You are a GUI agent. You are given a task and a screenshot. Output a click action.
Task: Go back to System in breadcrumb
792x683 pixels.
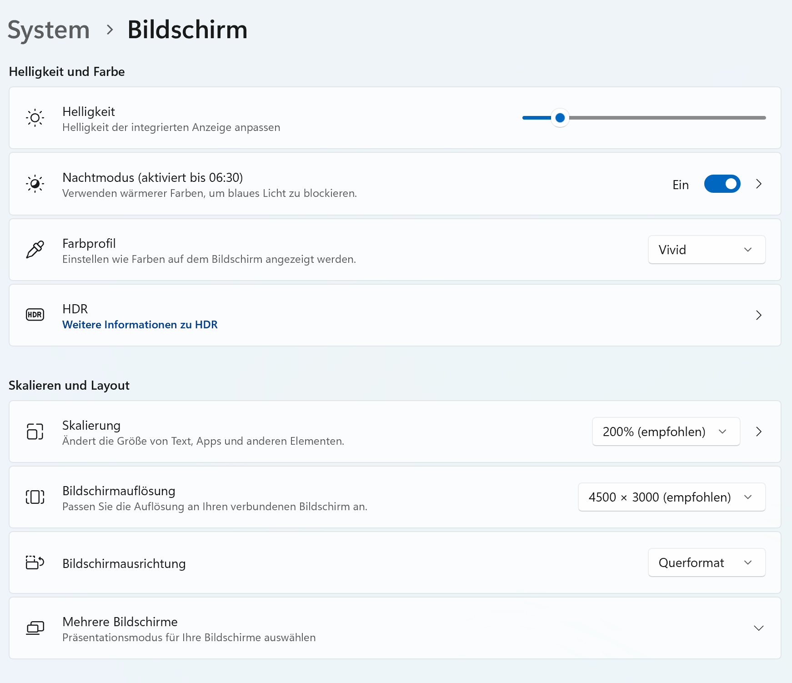(49, 30)
